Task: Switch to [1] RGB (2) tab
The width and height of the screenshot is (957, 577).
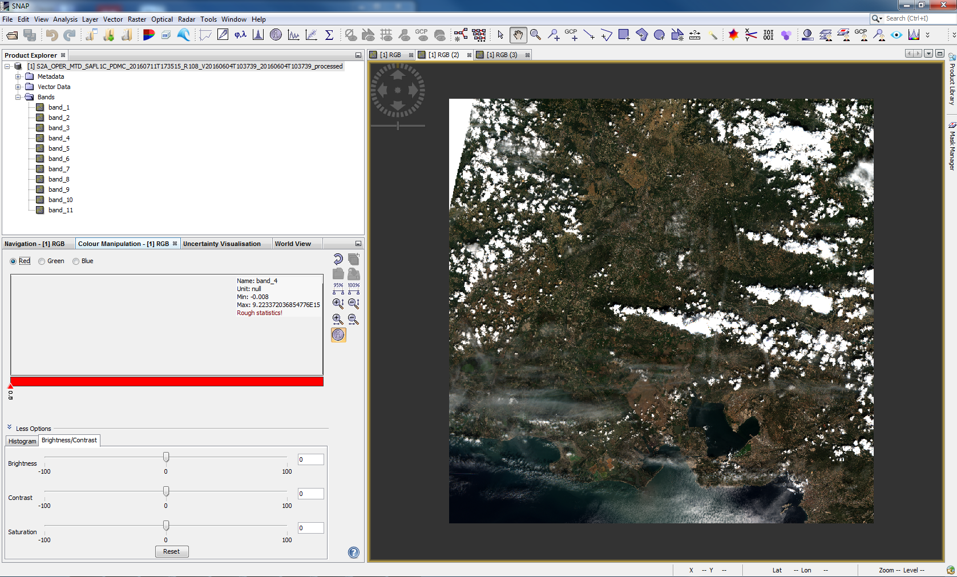Action: 444,55
